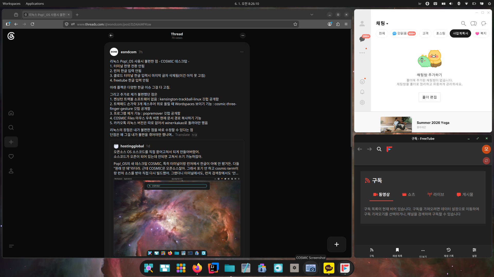Close the 리눅스 Pop!_OS browser tab
Screen dimensions: 494x277
[69, 15]
